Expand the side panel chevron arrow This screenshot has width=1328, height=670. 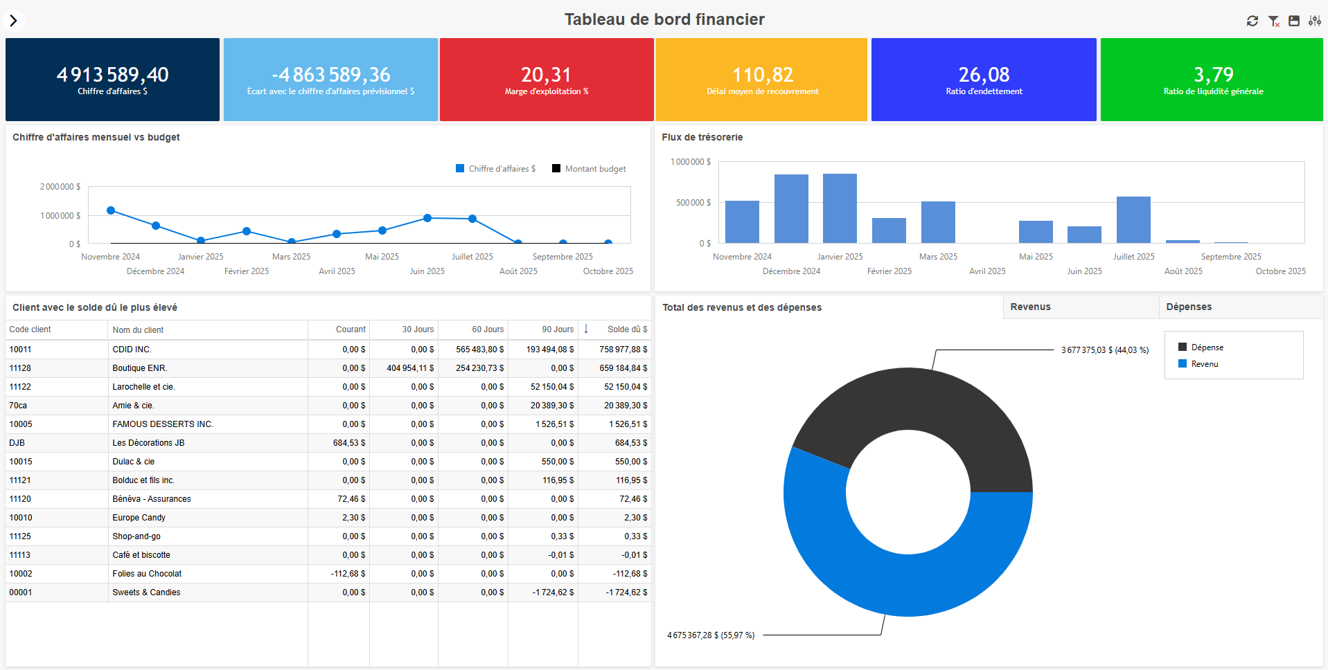[13, 20]
